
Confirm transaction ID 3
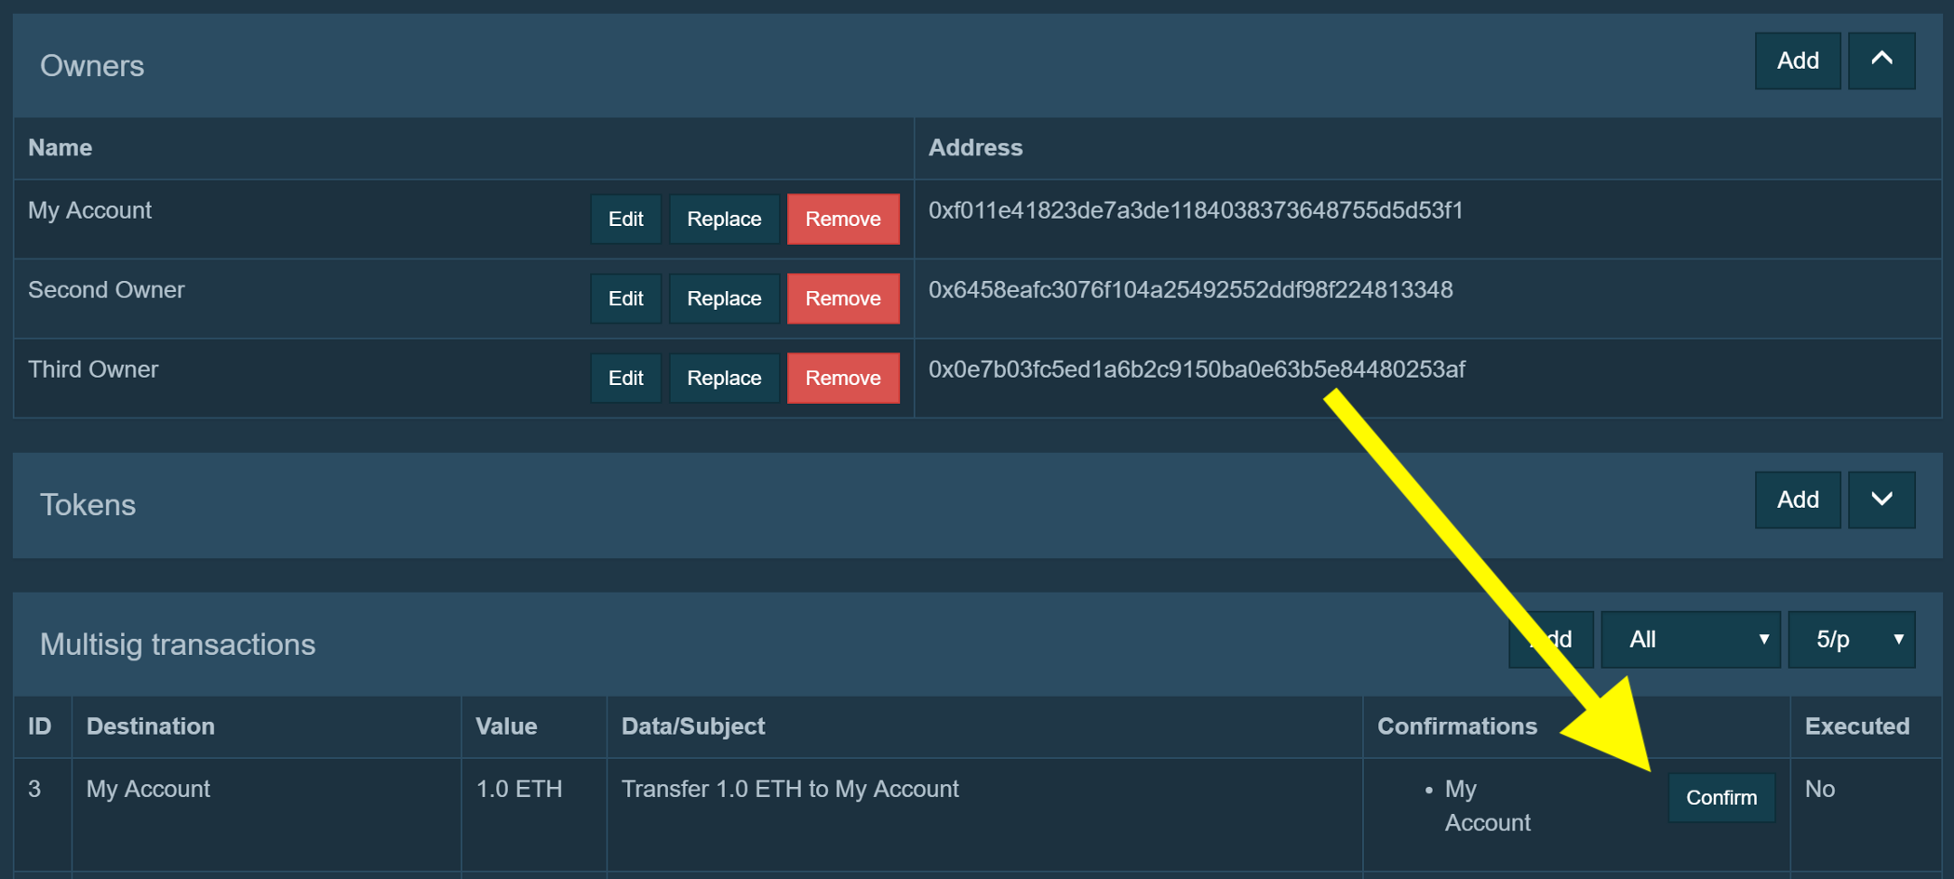pos(1720,797)
